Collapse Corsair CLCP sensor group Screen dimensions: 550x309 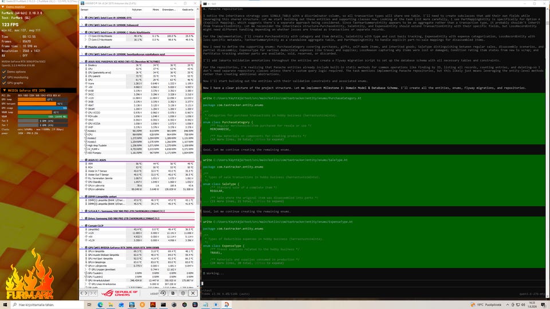82,225
